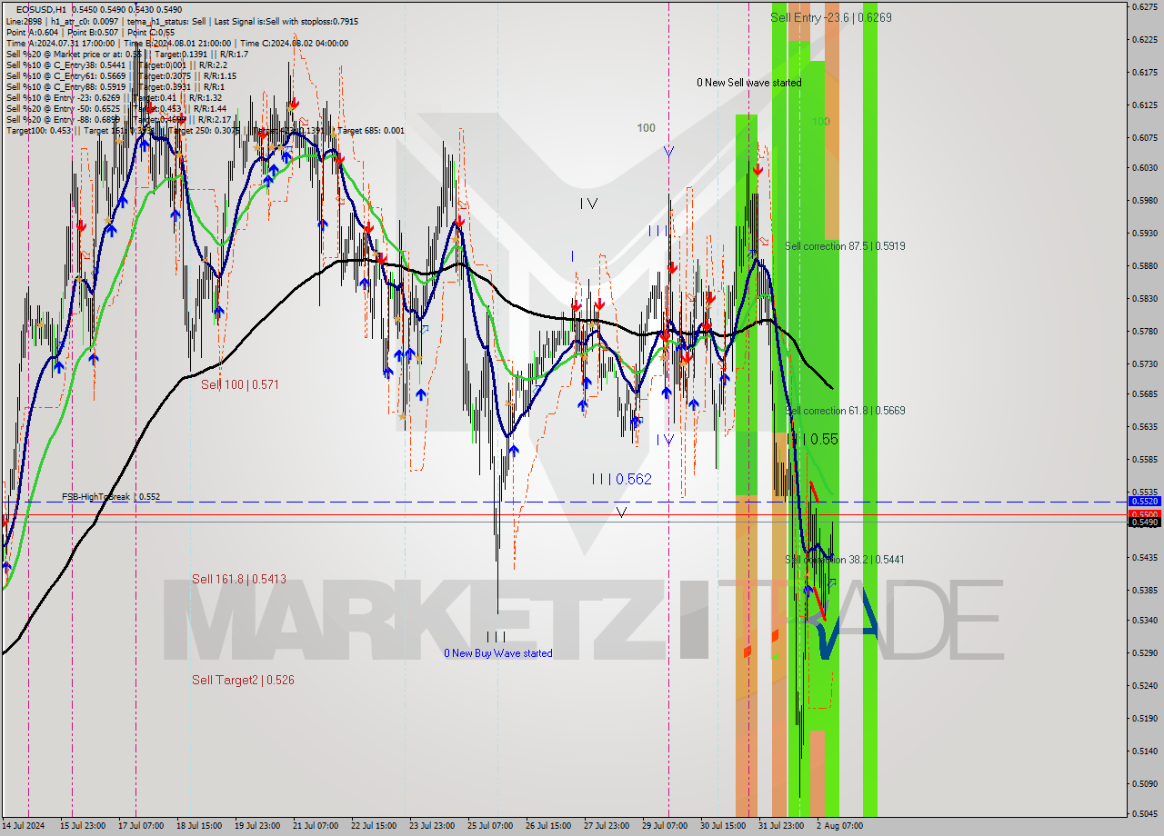Select 'Sell correction 87.5 | 0.5919' label
1164x836 pixels.
[x=845, y=246]
